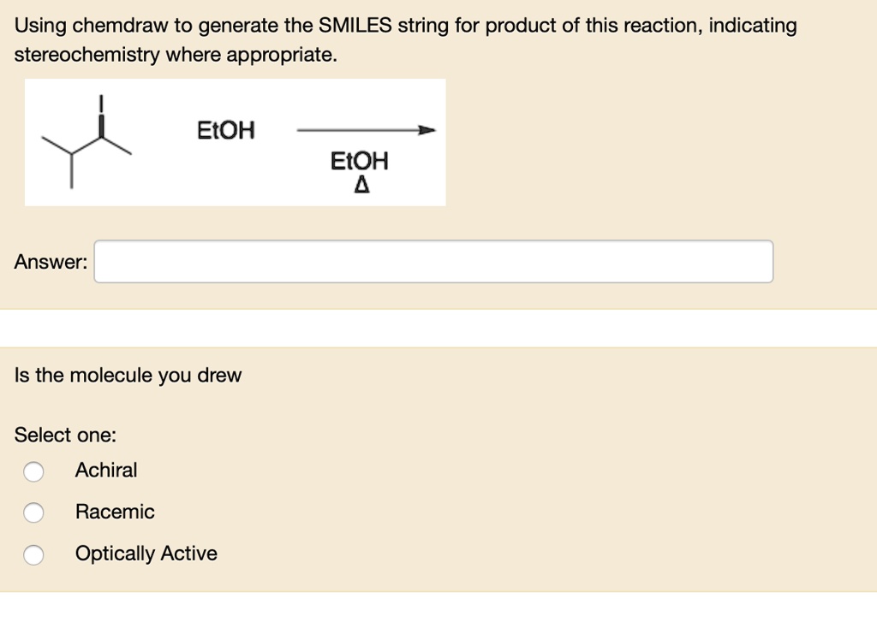Image resolution: width=877 pixels, height=634 pixels.
Task: Select the Achiral radio button
Action: (34, 471)
